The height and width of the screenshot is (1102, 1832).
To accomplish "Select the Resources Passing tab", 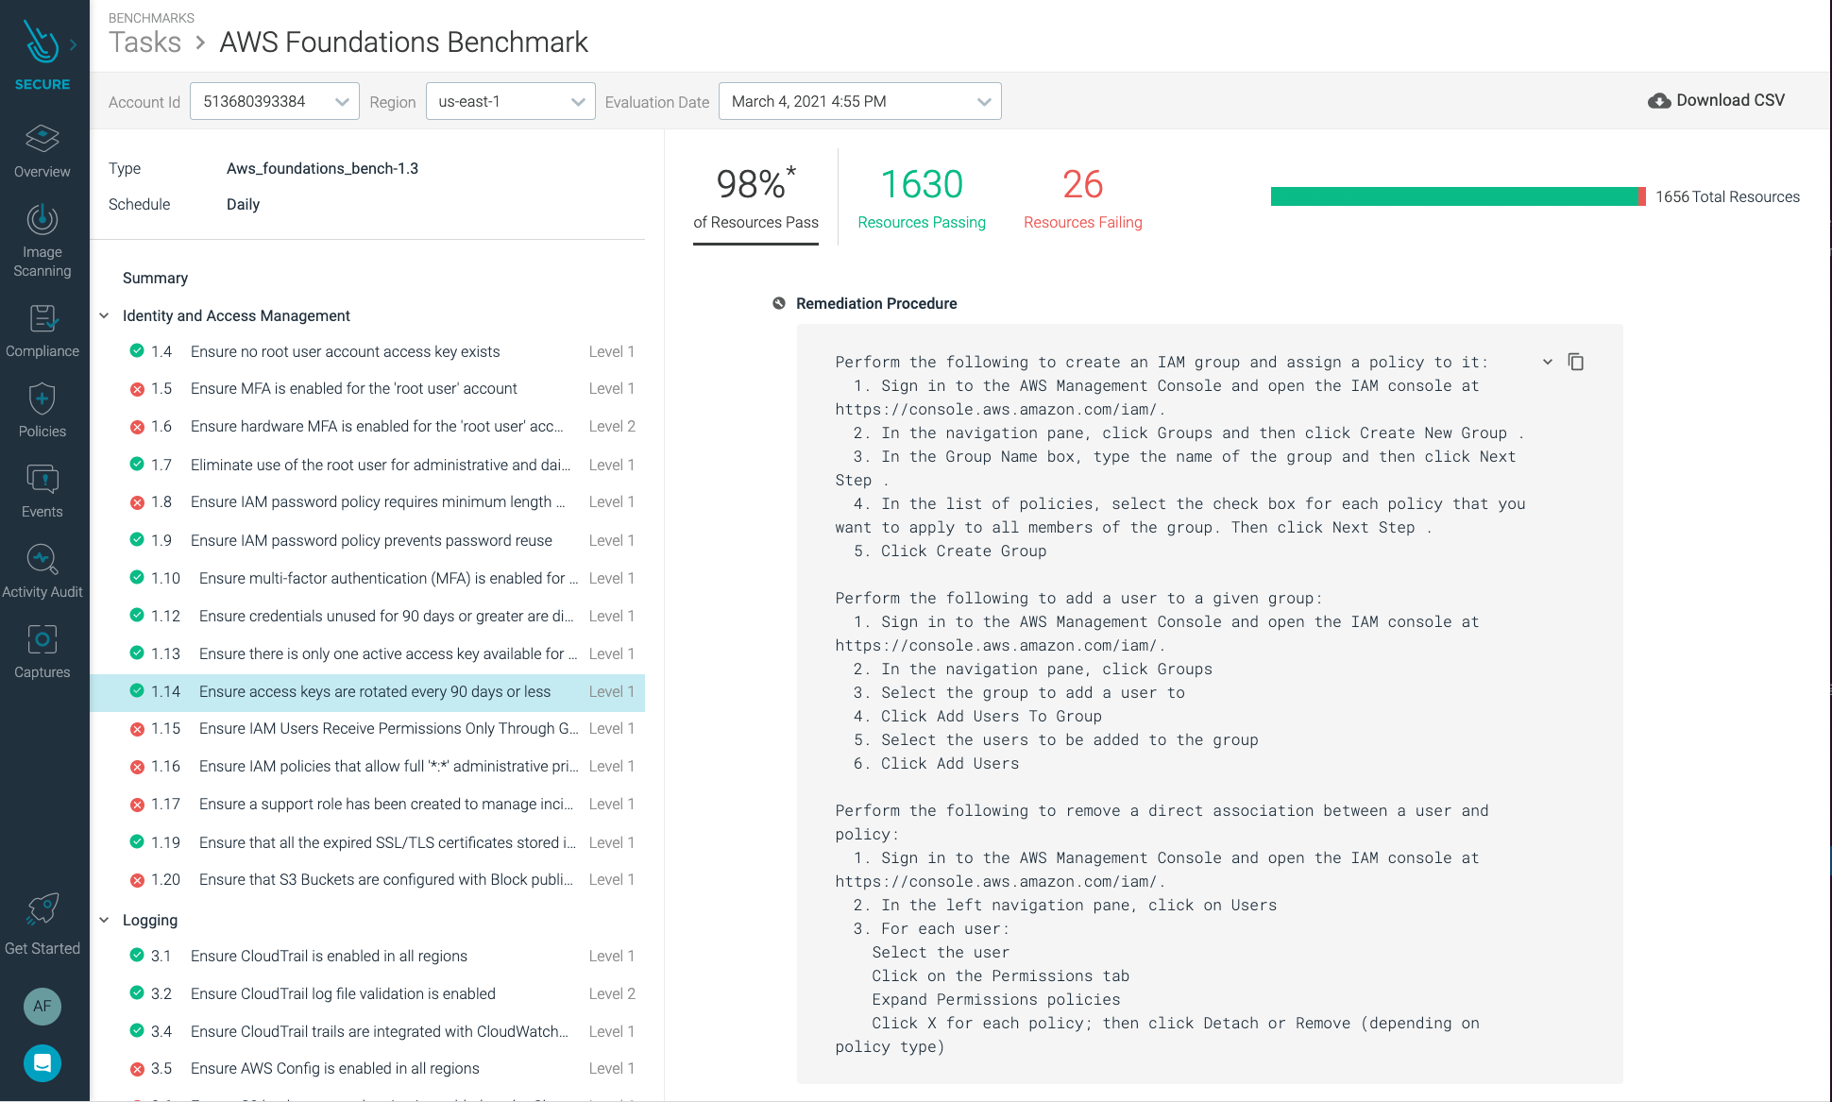I will pyautogui.click(x=921, y=197).
